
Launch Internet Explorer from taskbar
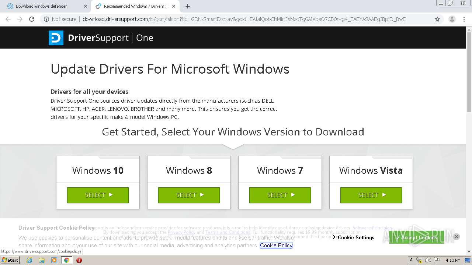click(x=29, y=260)
